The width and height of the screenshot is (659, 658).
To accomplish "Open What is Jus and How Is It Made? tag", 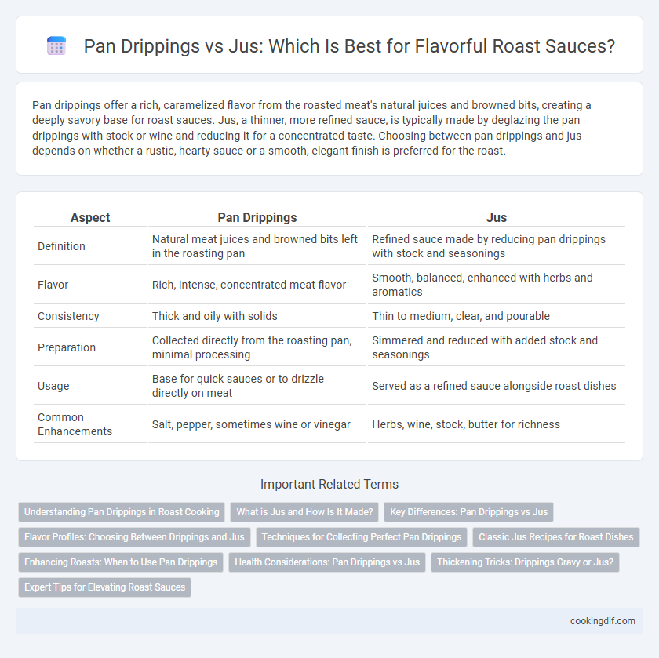I will point(304,512).
